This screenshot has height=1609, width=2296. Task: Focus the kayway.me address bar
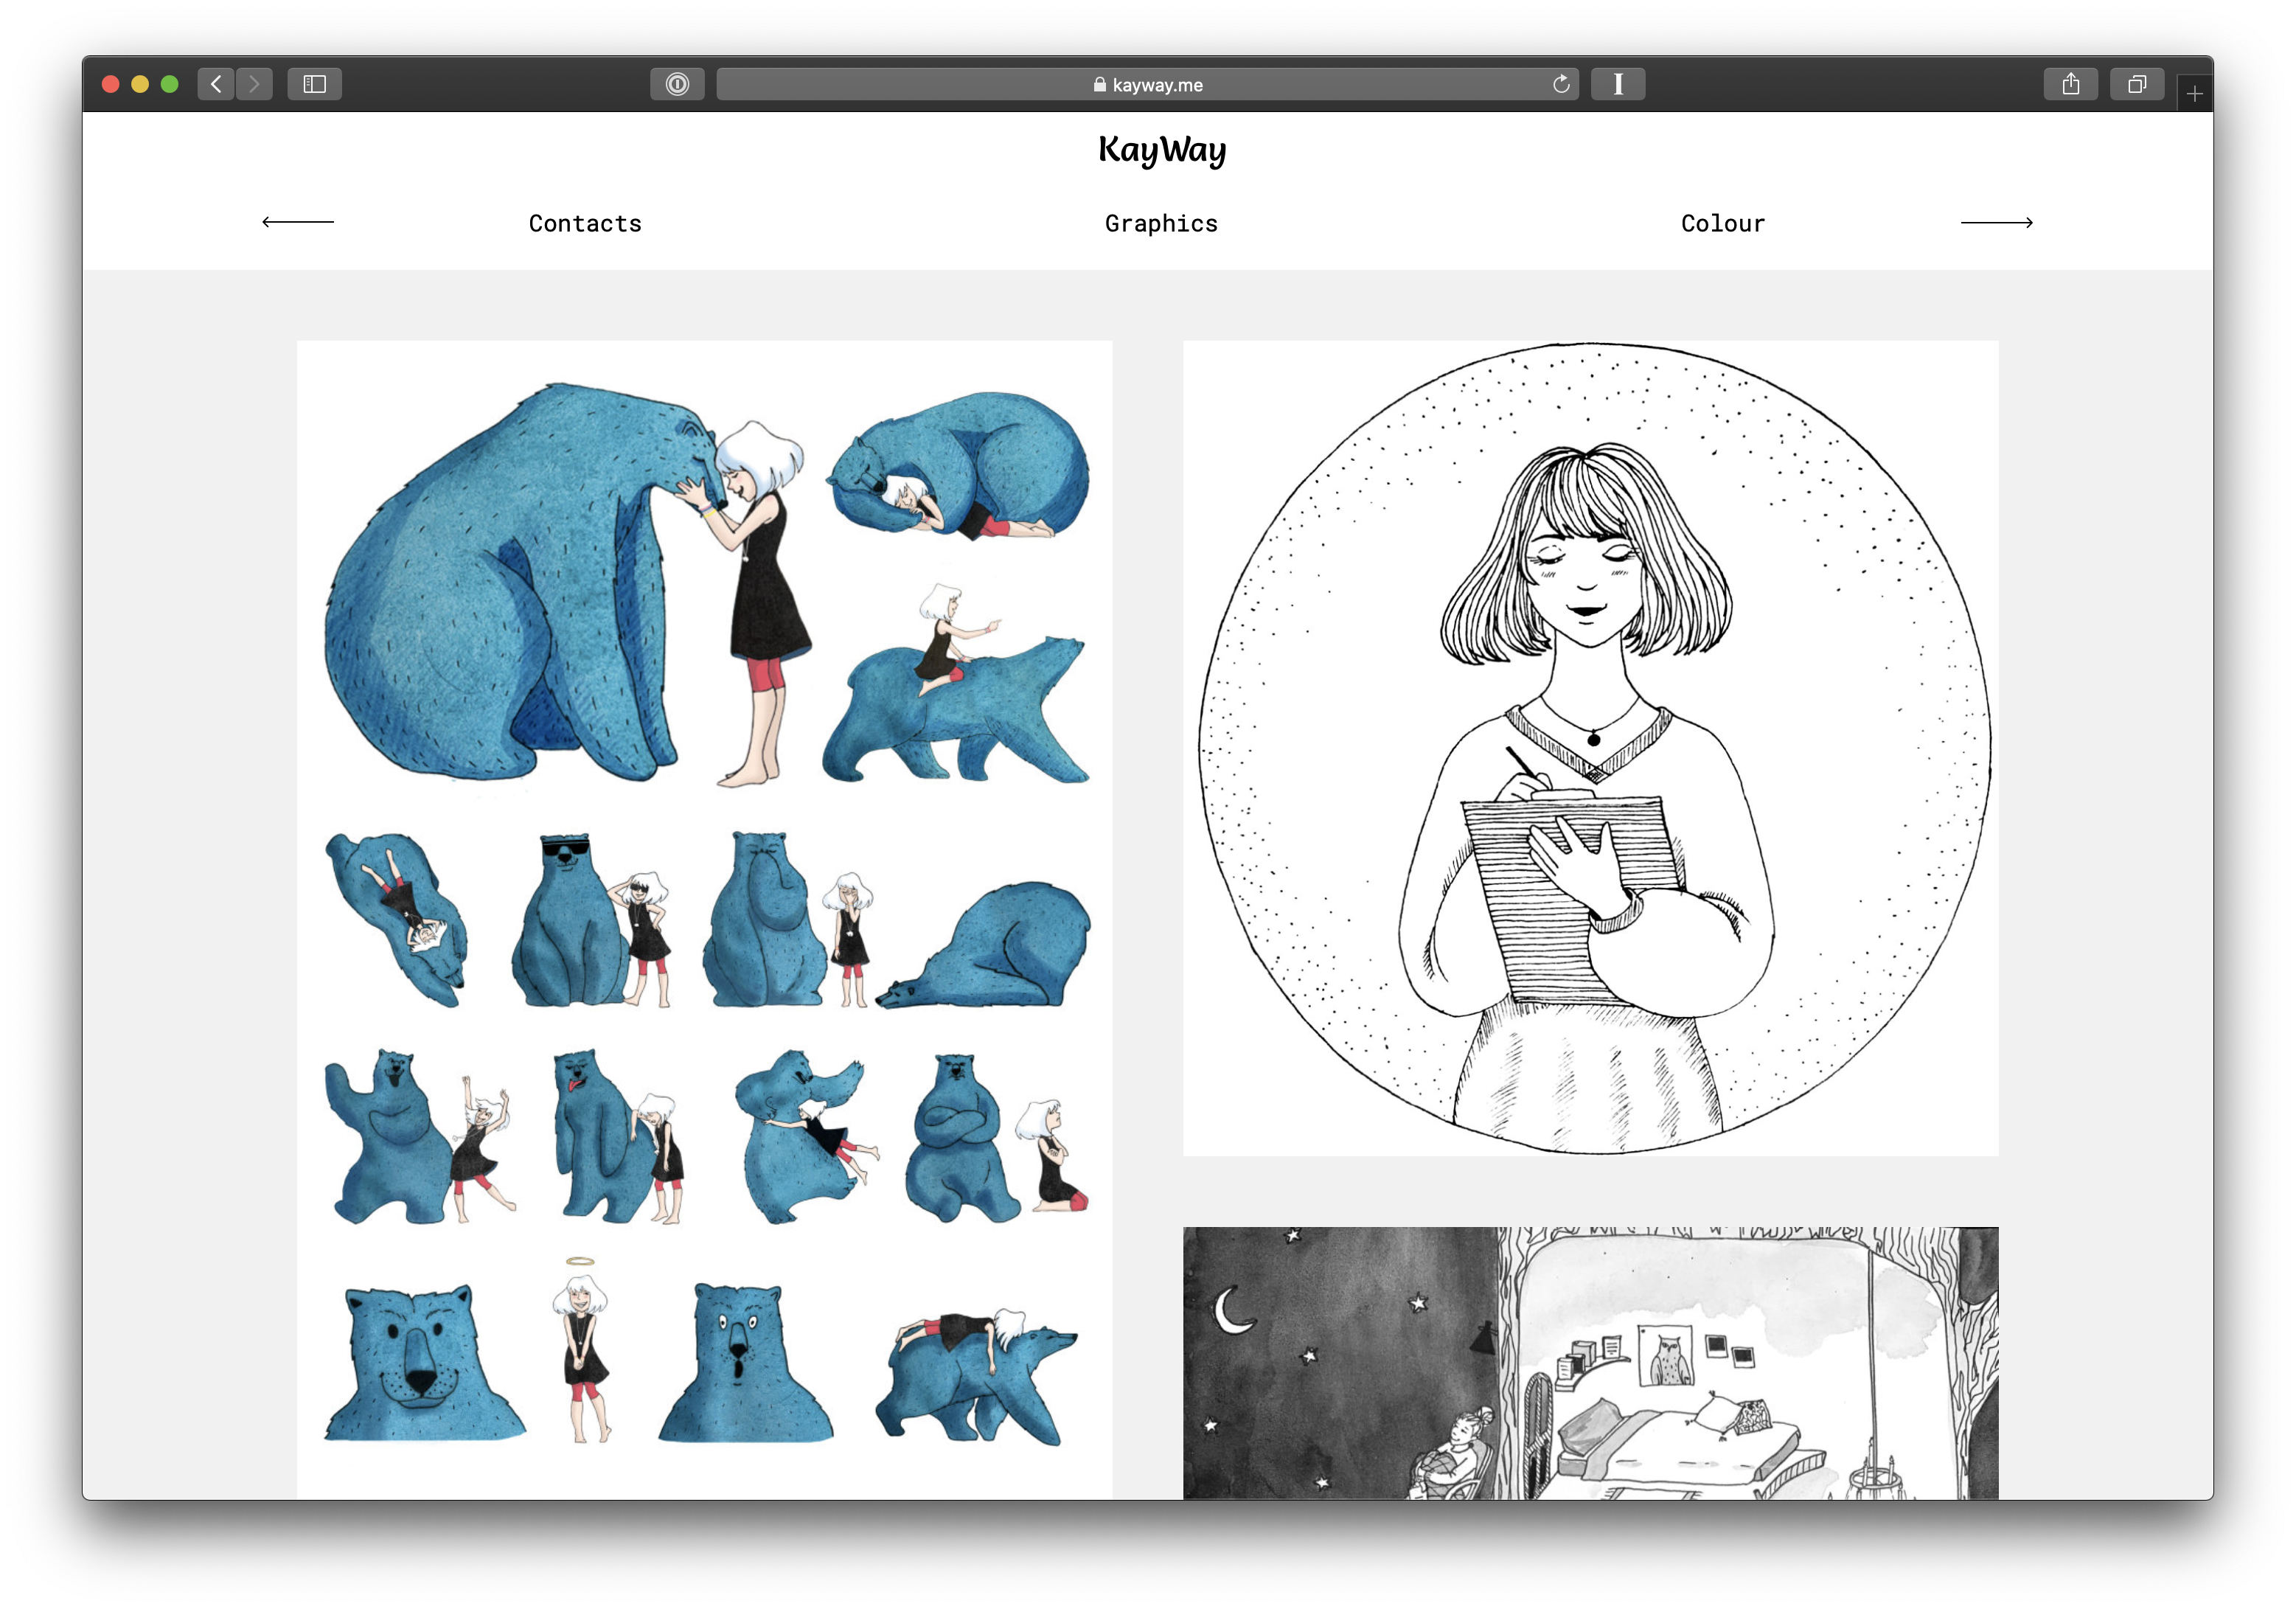pyautogui.click(x=1147, y=84)
